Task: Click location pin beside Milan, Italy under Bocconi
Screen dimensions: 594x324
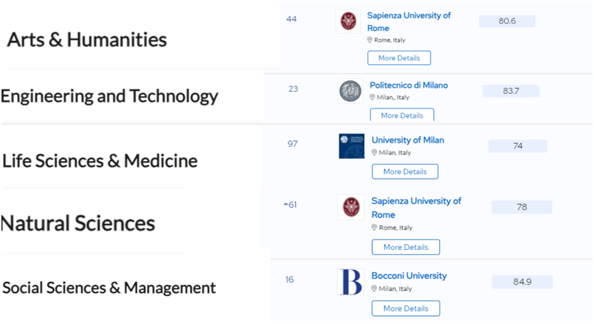Action: pos(374,288)
